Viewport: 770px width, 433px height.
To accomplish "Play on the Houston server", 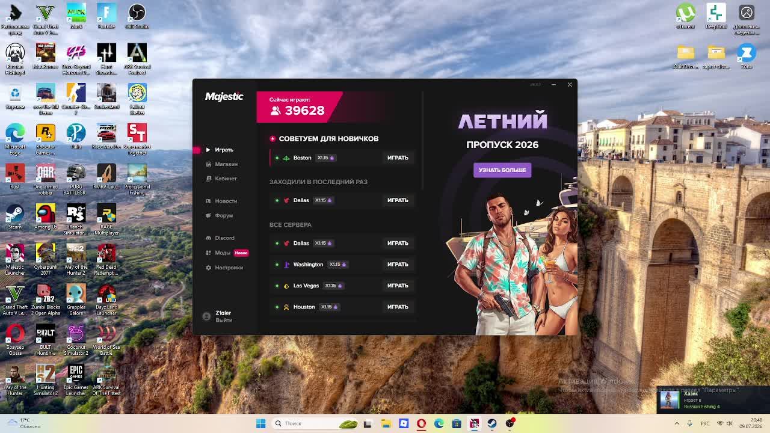I will click(x=398, y=307).
